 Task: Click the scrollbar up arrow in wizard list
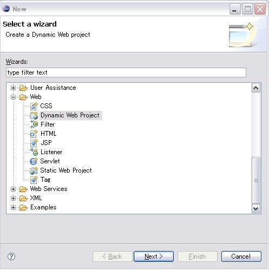(x=256, y=88)
